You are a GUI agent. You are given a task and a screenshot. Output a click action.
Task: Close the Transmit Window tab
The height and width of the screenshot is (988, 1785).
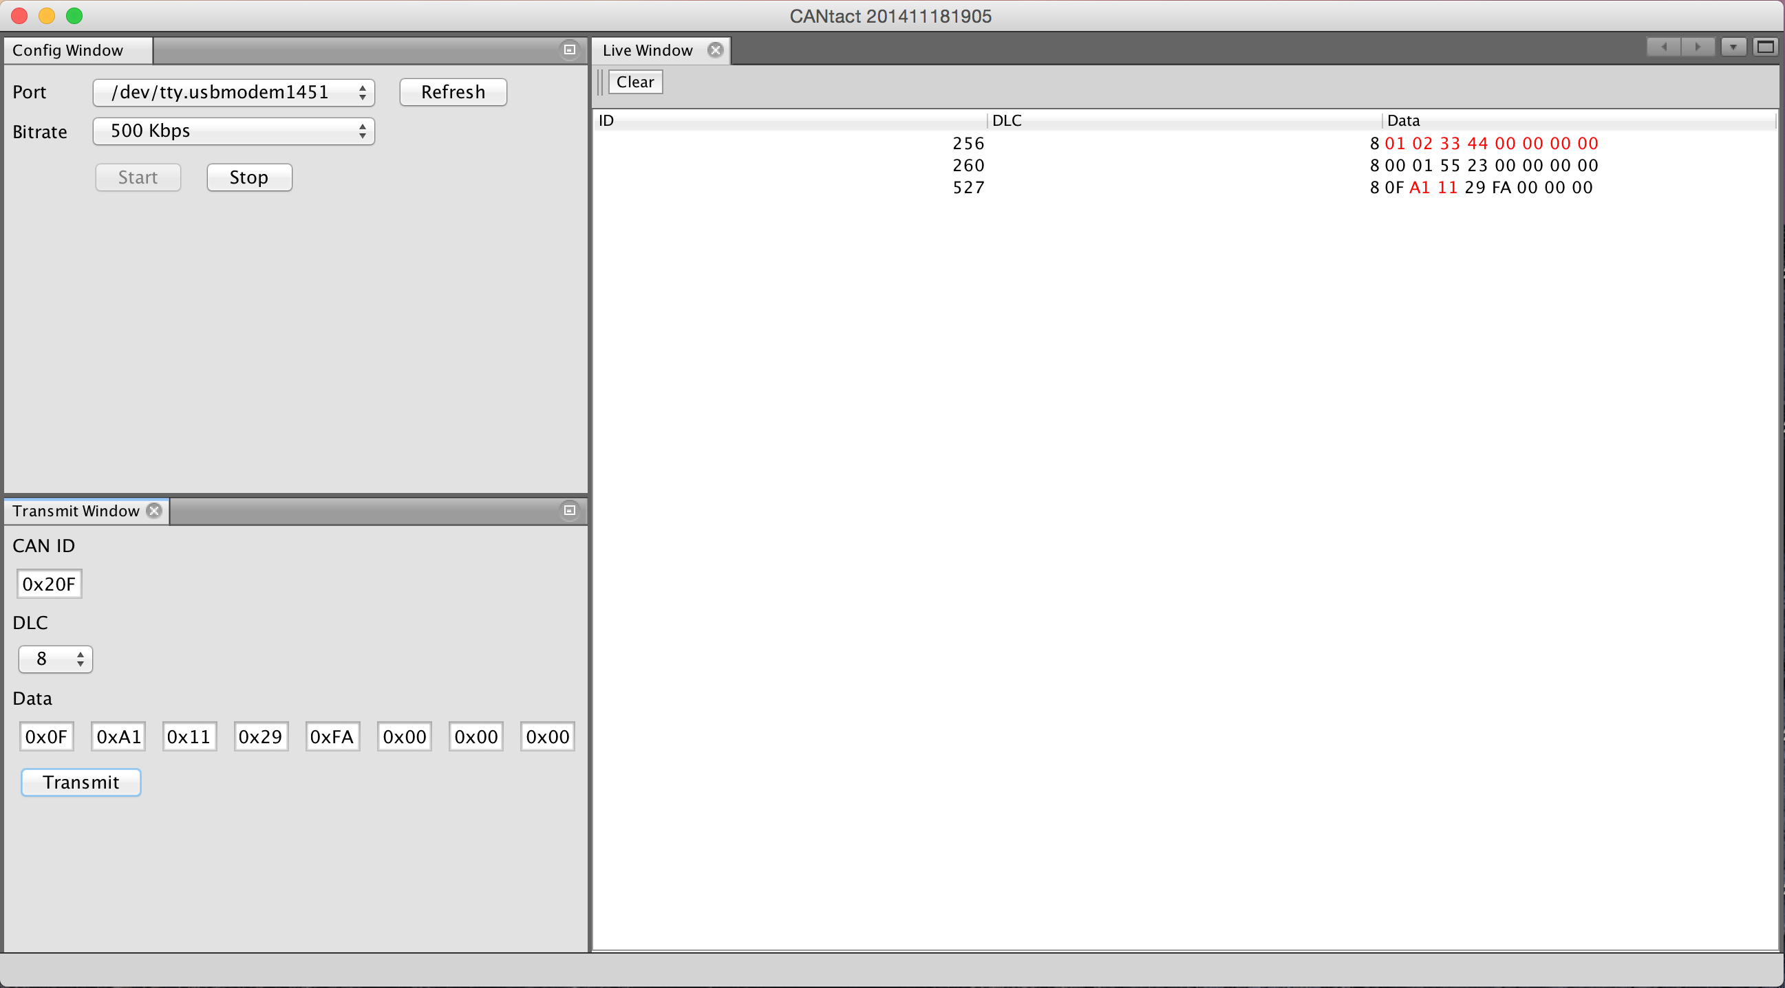tap(155, 510)
